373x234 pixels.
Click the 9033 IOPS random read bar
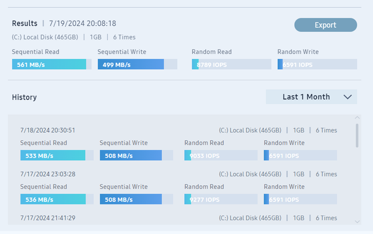point(221,155)
